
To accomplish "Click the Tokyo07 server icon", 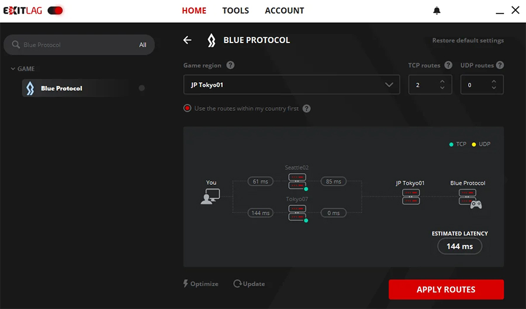I will click(x=297, y=213).
